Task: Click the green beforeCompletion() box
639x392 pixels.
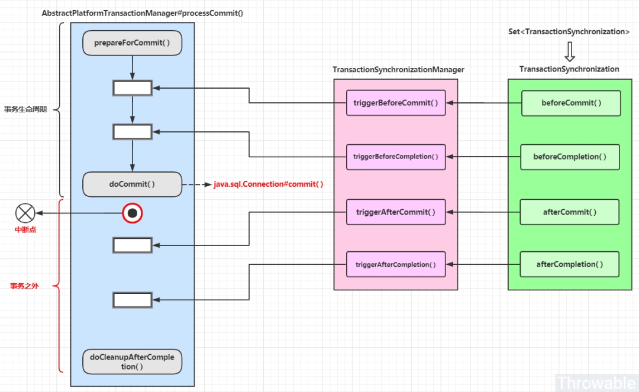Action: tap(570, 157)
